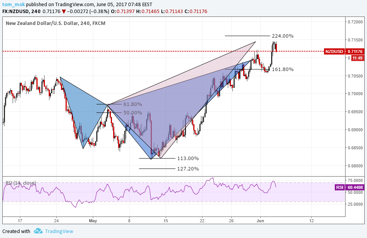Click the countdown timer 11:49
This screenshot has width=367, height=238.
coord(357,58)
